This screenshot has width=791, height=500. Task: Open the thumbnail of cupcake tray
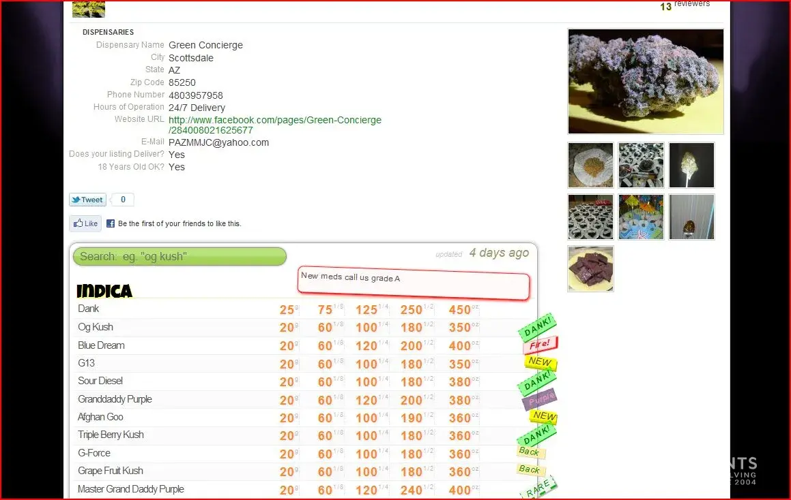coord(591,217)
